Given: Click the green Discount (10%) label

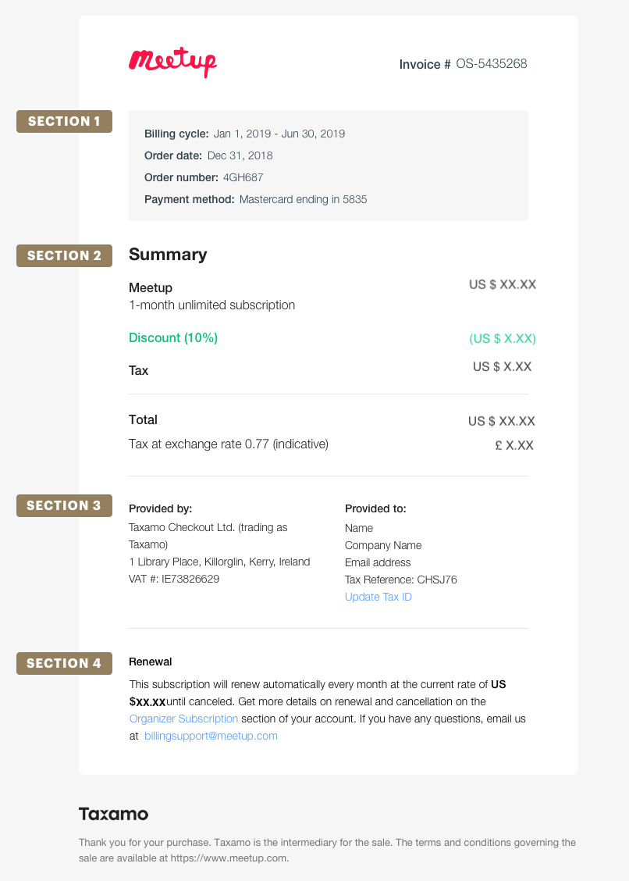Looking at the screenshot, I should [173, 337].
